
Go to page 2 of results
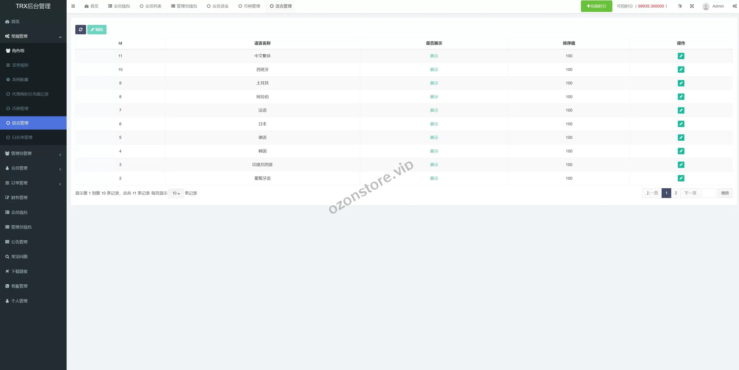click(x=676, y=193)
